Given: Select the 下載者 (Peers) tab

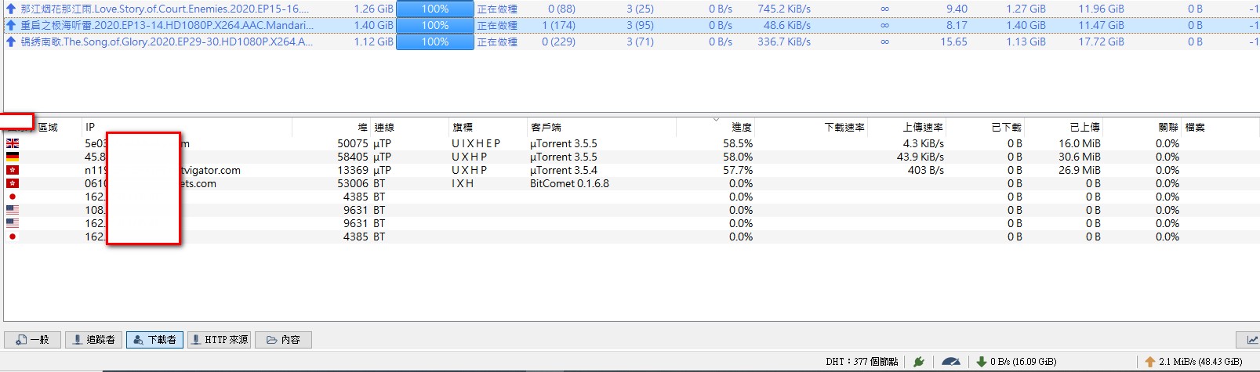Looking at the screenshot, I should 154,339.
